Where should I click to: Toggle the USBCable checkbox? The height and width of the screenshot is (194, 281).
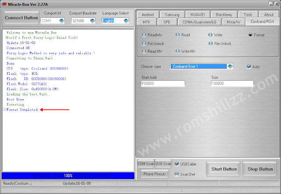point(177,164)
